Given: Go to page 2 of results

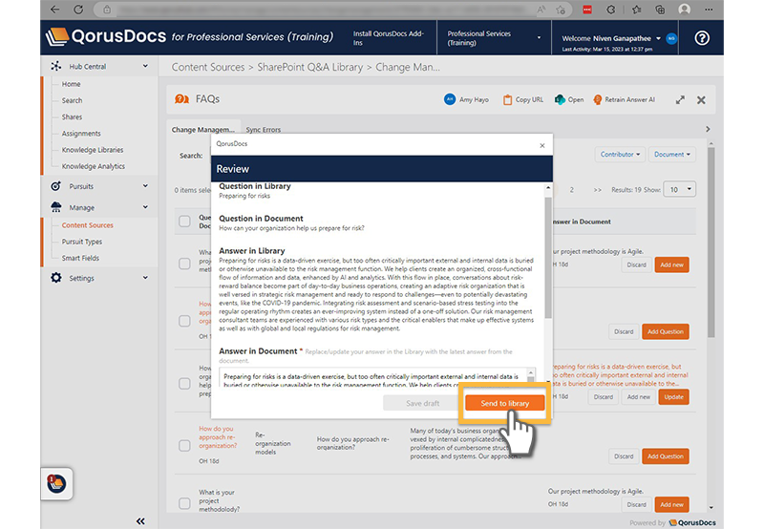Looking at the screenshot, I should pos(571,190).
